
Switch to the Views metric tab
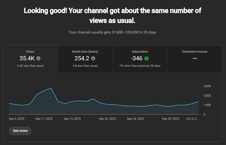click(x=30, y=59)
